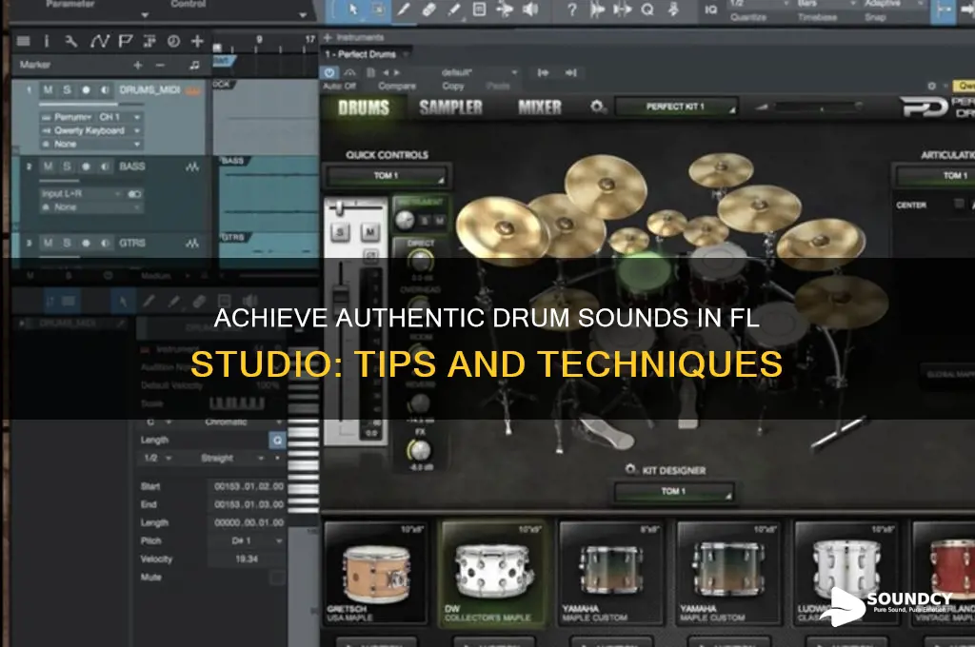Viewport: 975px width, 647px height.
Task: Select the Eraser tool in the top toolbar
Action: point(428,9)
